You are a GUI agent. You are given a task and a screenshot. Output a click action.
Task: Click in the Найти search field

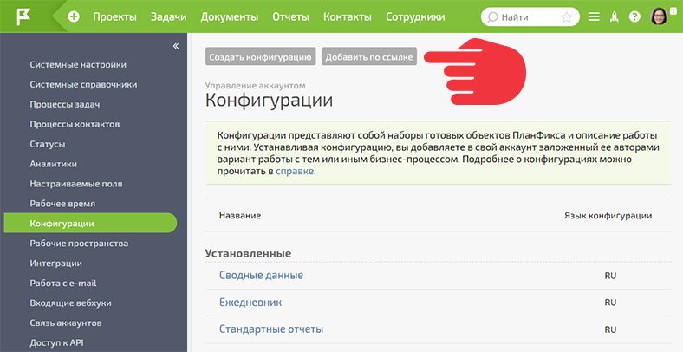[x=527, y=17]
